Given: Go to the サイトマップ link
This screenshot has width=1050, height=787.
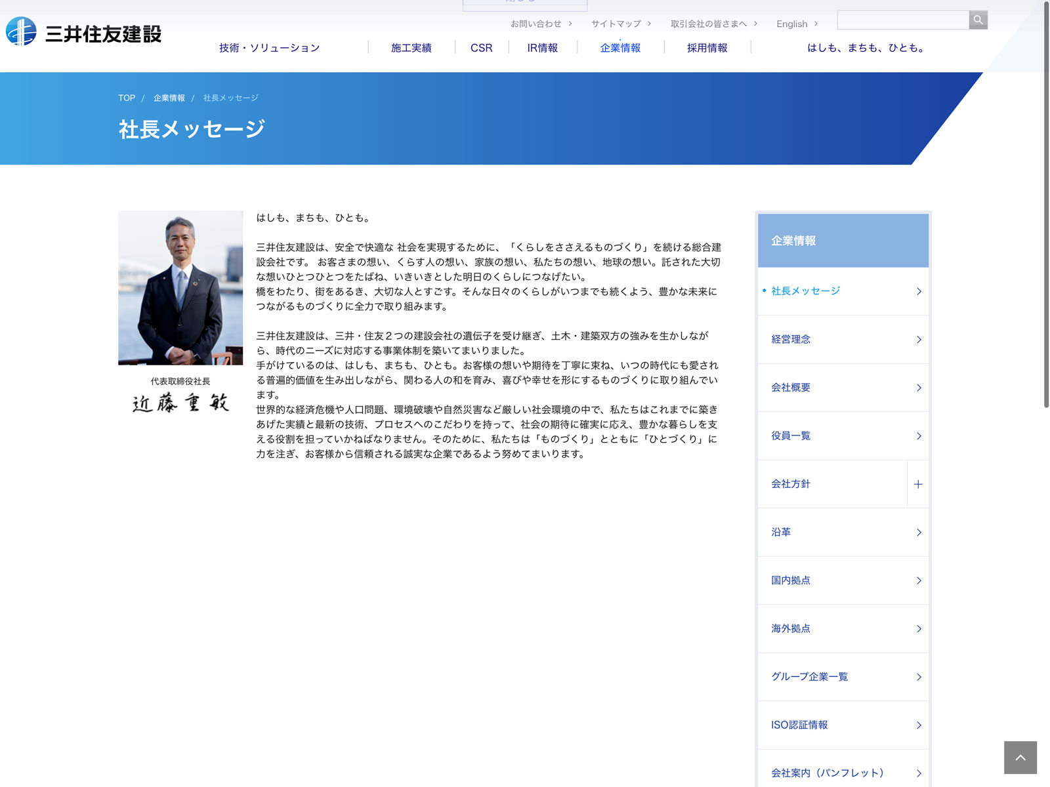Looking at the screenshot, I should [x=616, y=24].
